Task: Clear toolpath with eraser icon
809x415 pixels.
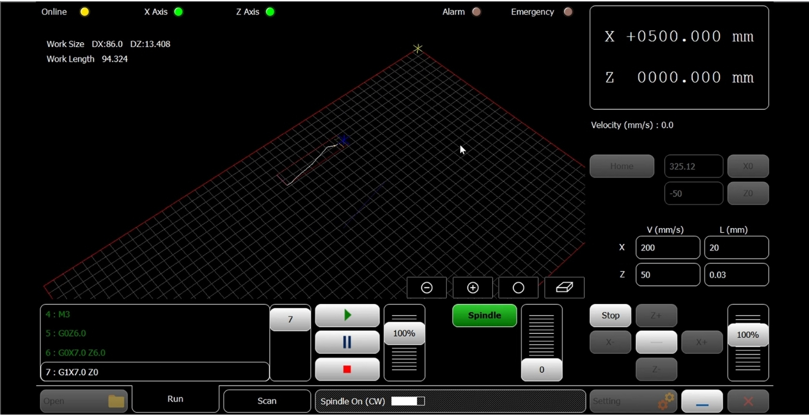Action: coord(565,287)
